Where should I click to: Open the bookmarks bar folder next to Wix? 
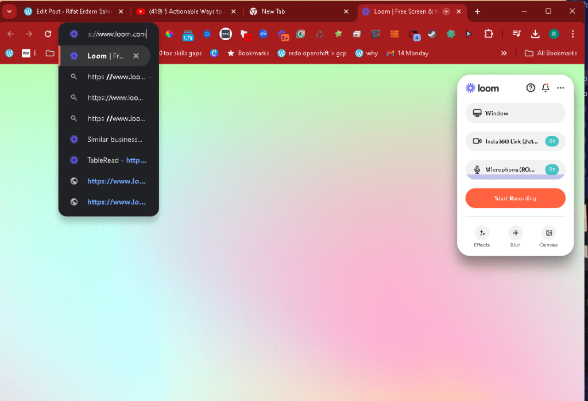point(50,53)
